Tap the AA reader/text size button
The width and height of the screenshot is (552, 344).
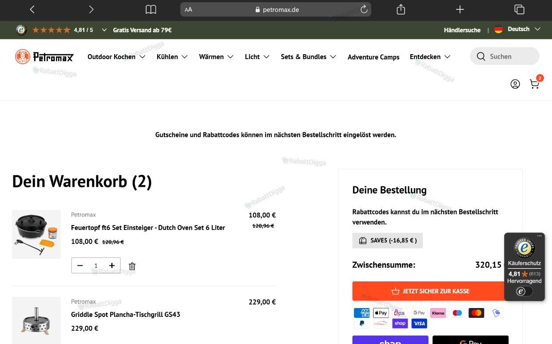point(189,9)
